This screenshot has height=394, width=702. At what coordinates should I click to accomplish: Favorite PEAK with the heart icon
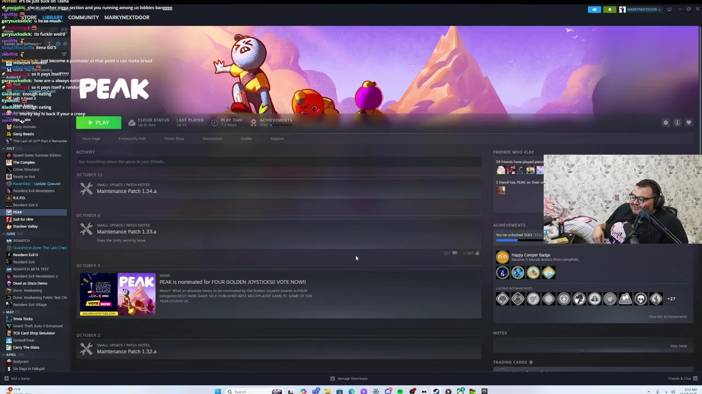(689, 123)
